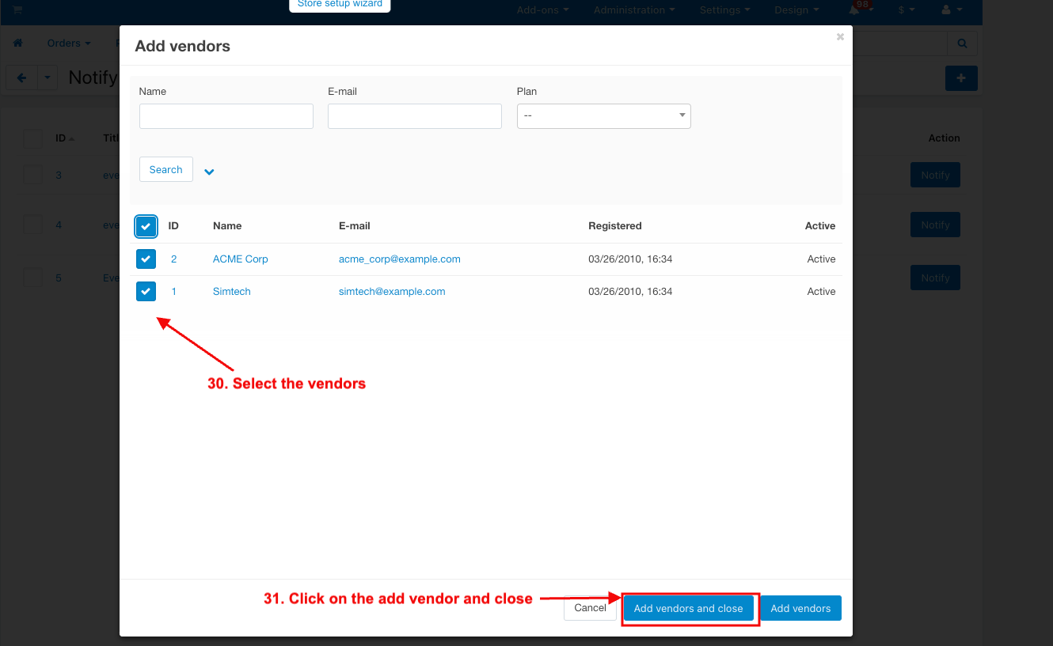Screen dimensions: 1053x646
Task: Uncheck the ACME Corp vendor checkbox
Action: click(x=146, y=259)
